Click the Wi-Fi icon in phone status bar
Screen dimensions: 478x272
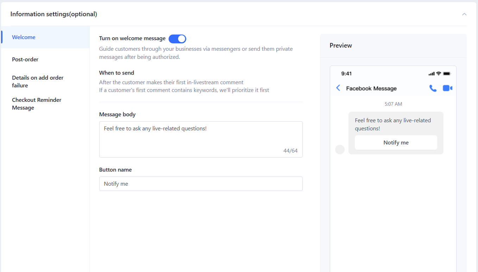coord(439,74)
